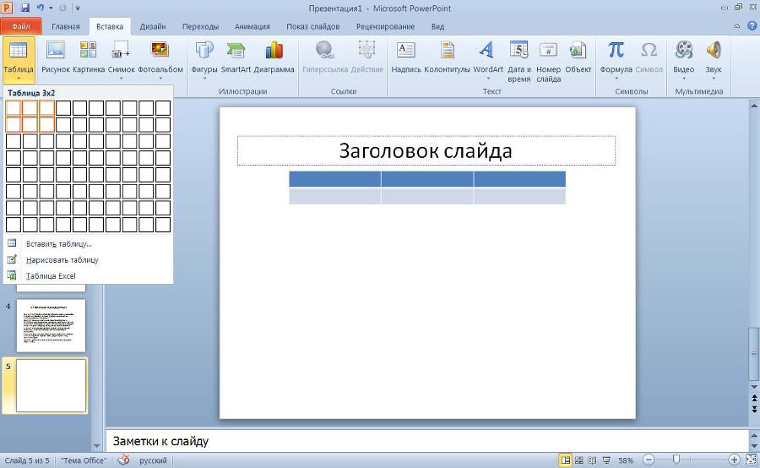Click the Заголовок слайда title placeholder
760x468 pixels.
pyautogui.click(x=426, y=151)
